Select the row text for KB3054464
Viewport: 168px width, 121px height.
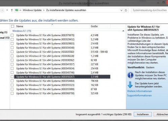point(45,81)
